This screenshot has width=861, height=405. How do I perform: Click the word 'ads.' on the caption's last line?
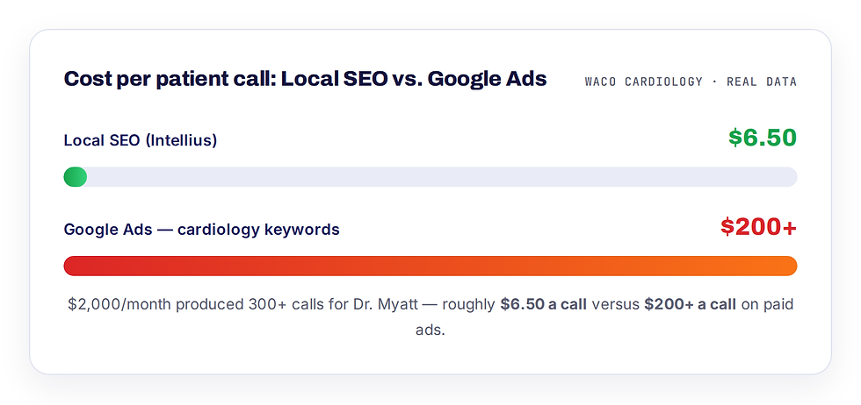[430, 330]
